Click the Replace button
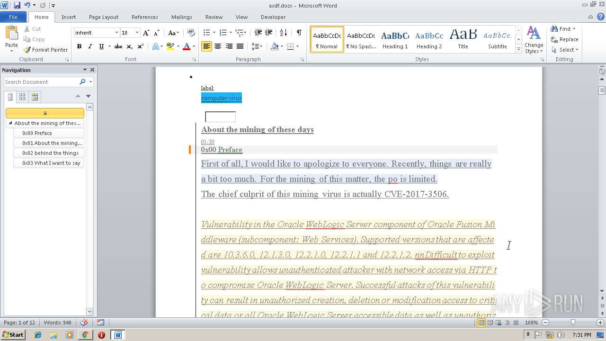 click(565, 39)
